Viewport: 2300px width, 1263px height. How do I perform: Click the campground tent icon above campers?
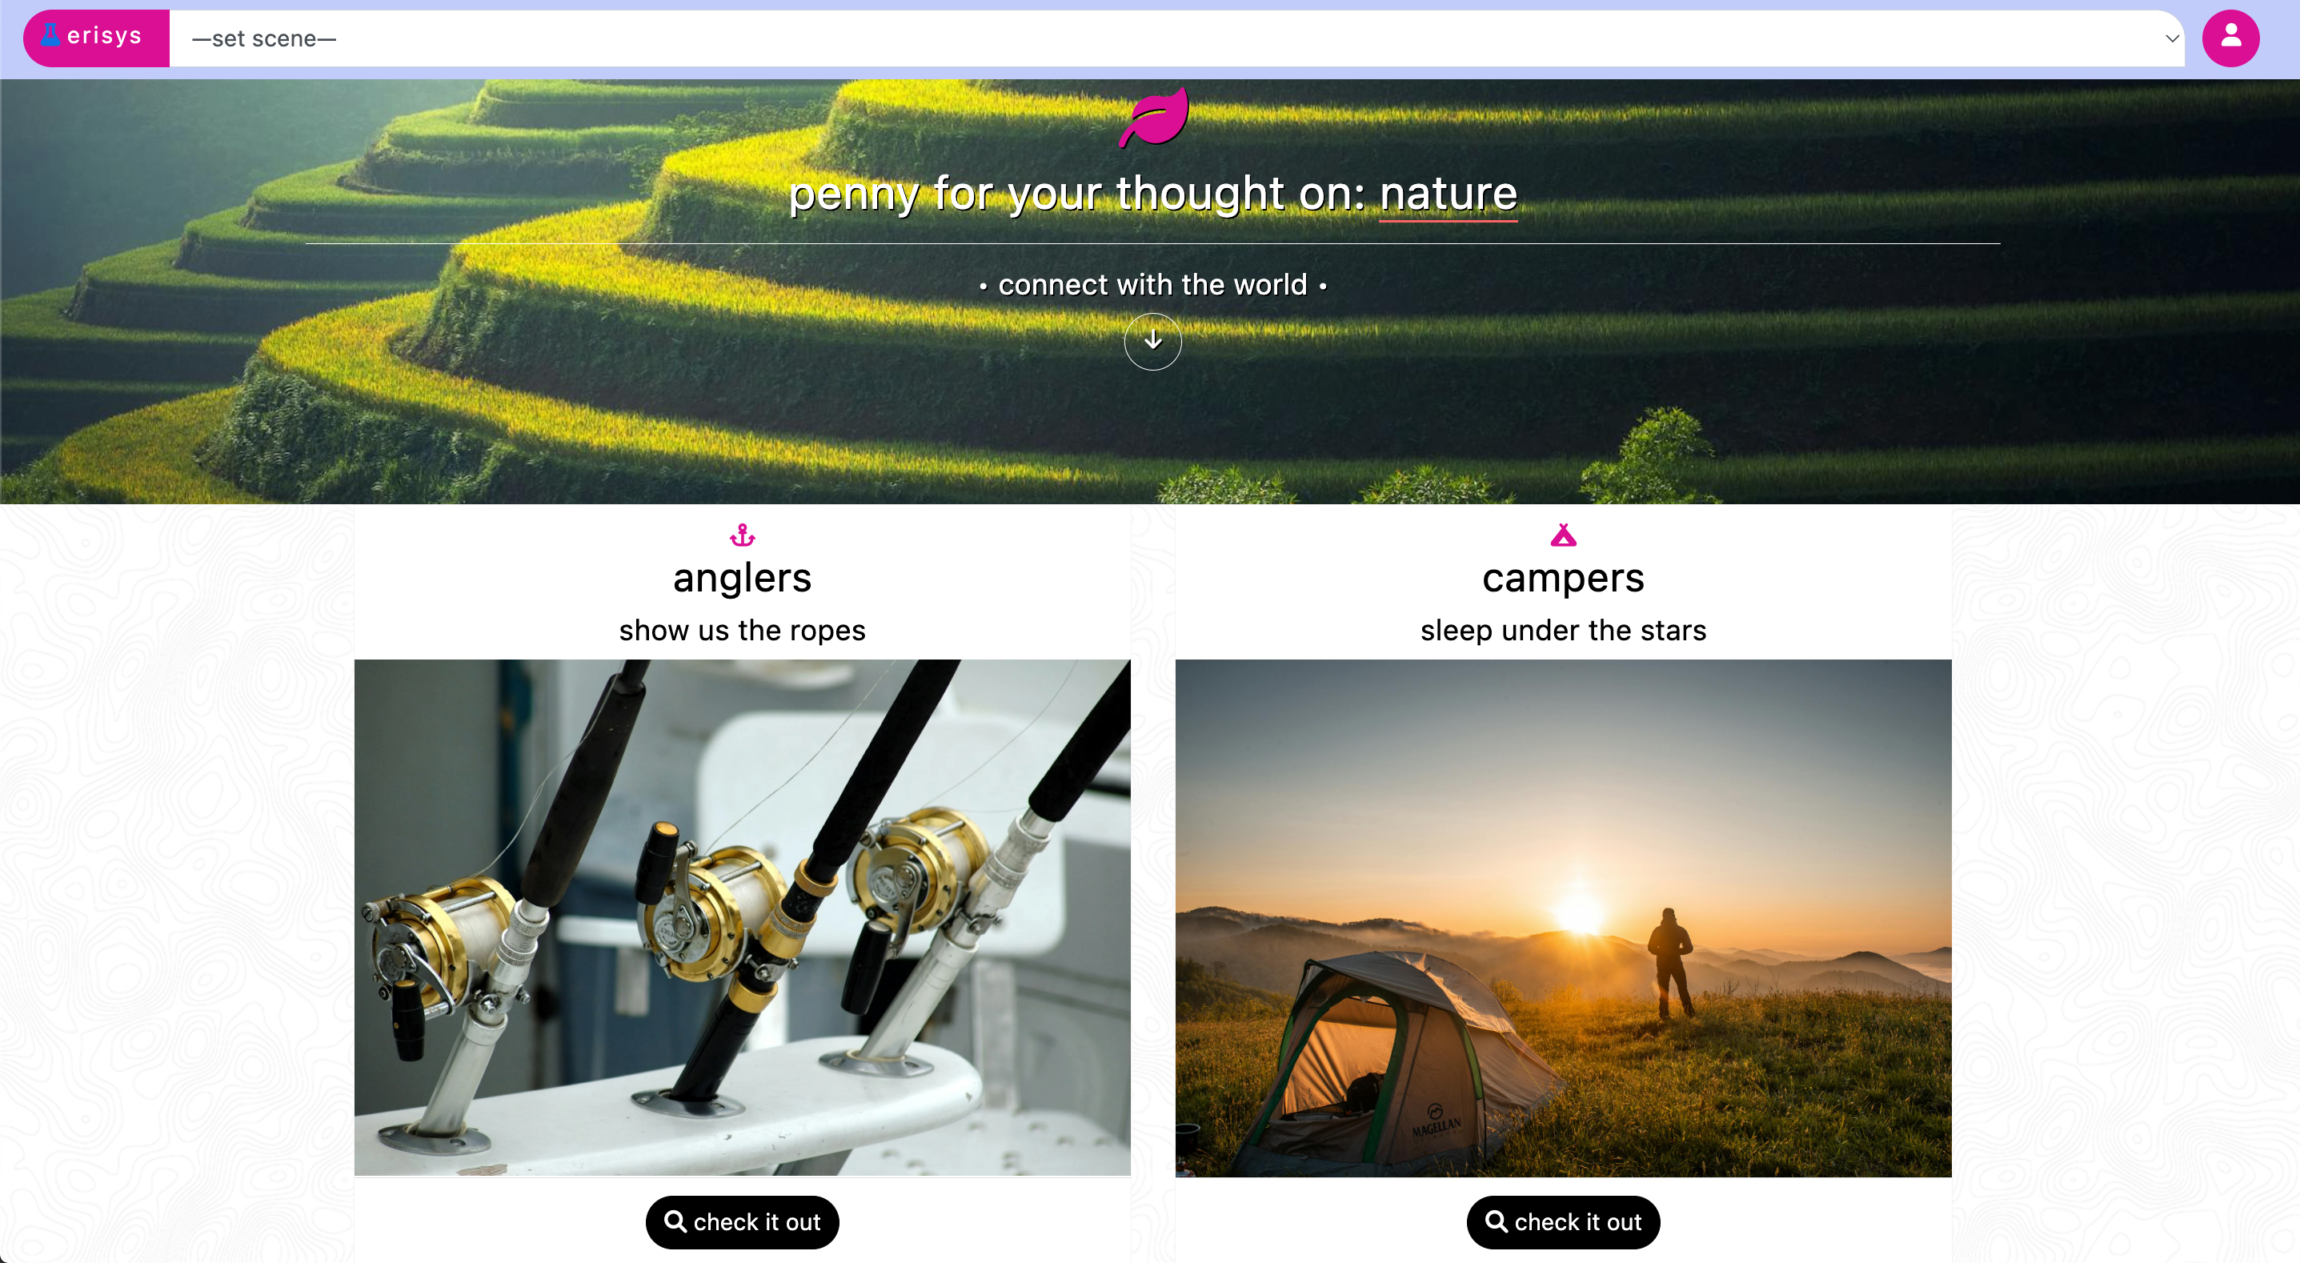click(x=1564, y=535)
